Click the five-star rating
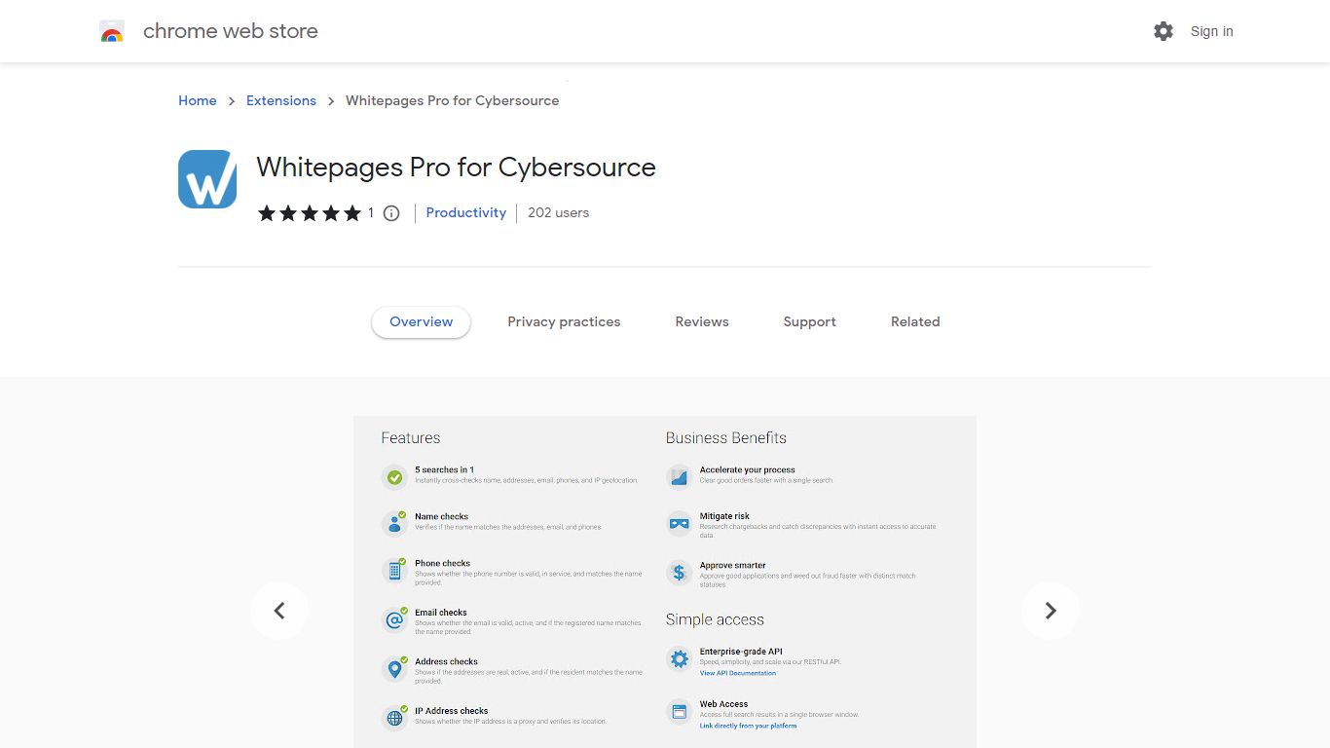Viewport: 1330px width, 748px height. pyautogui.click(x=310, y=213)
